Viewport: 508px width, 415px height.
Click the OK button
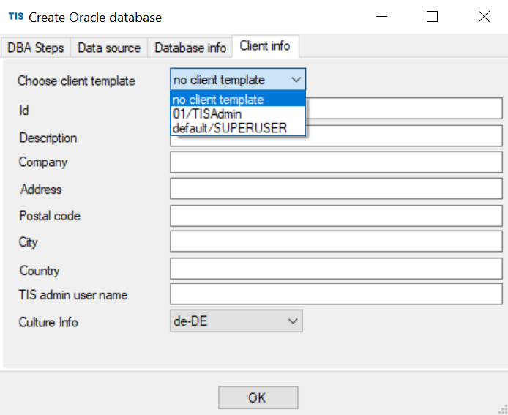[258, 397]
